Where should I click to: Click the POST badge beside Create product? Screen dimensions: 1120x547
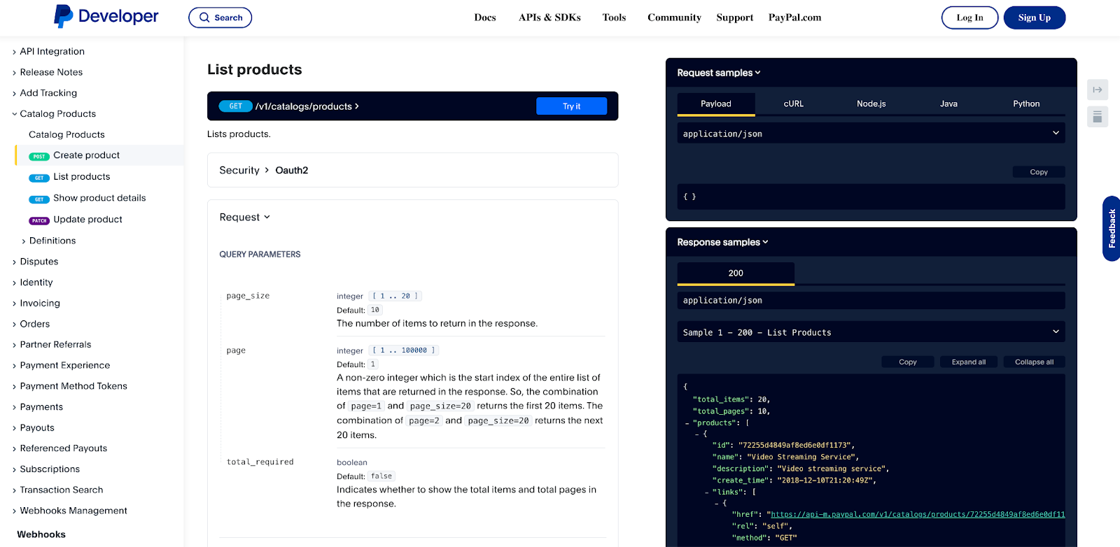click(39, 156)
